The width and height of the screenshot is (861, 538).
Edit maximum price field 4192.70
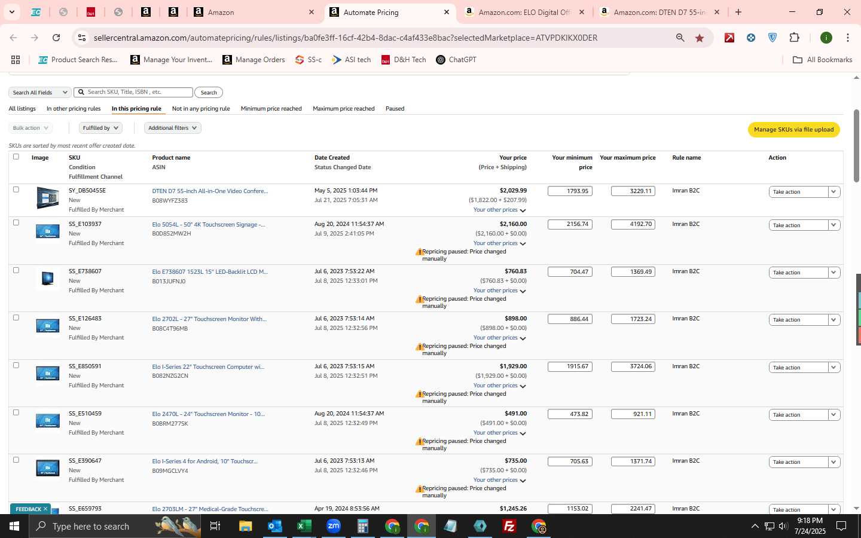pos(633,224)
